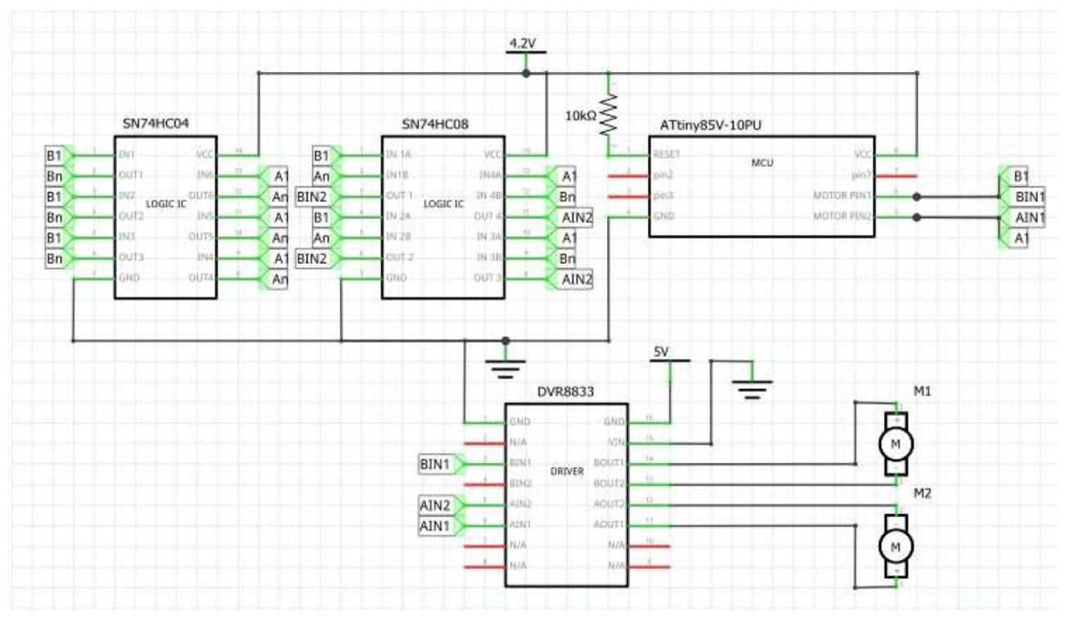Select the M1 motor symbol

pyautogui.click(x=895, y=442)
